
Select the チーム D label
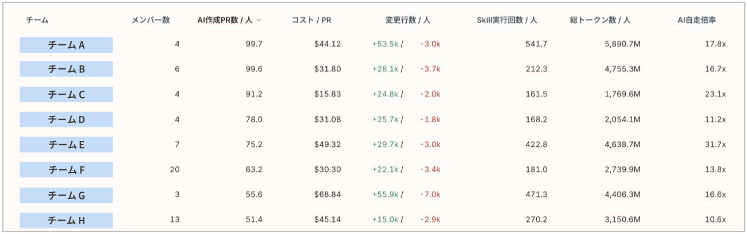(x=66, y=119)
